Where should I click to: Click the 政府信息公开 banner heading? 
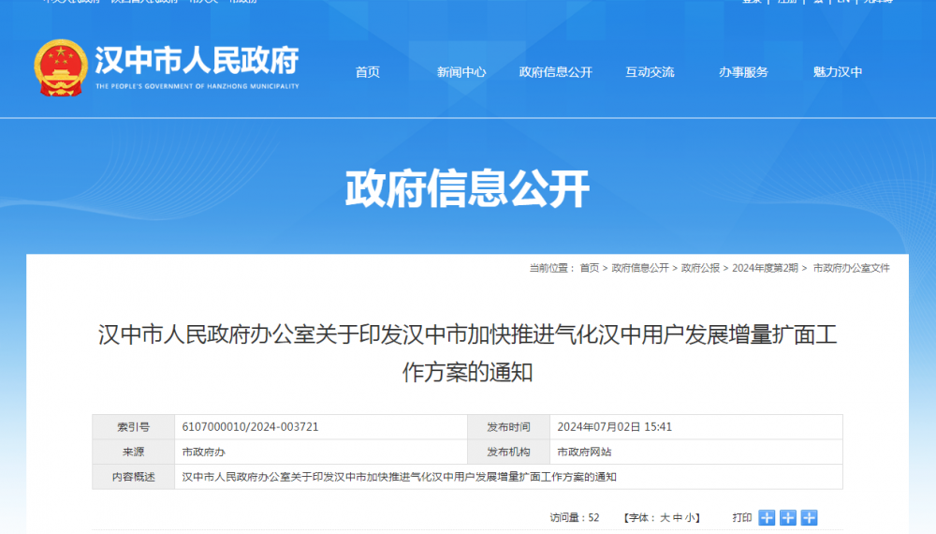[x=467, y=188]
